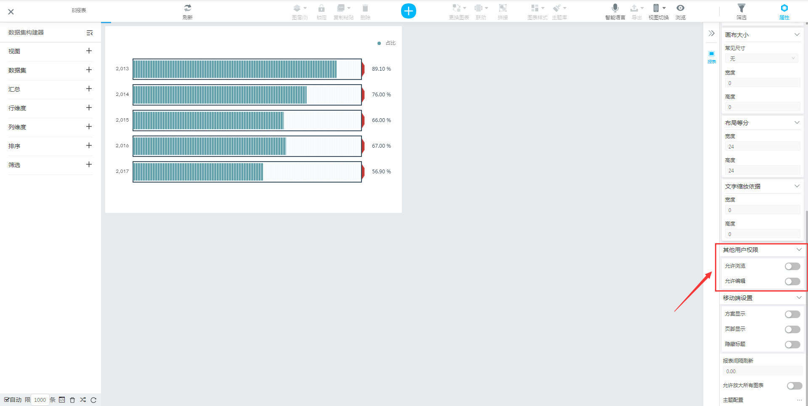Open the 筛选 filter tab in the toolbar

coord(742,11)
